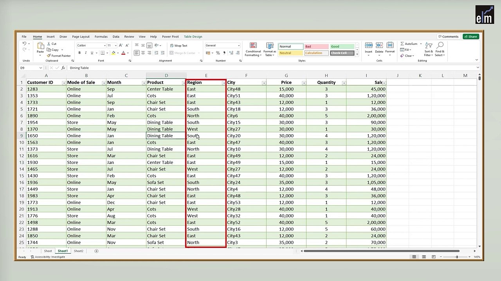
Task: Open the Table Design tab
Action: 193,37
